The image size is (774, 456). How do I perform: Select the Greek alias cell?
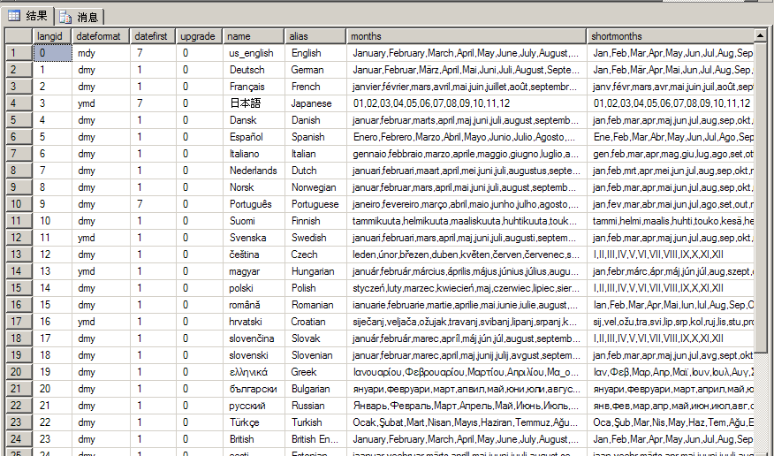pos(315,372)
